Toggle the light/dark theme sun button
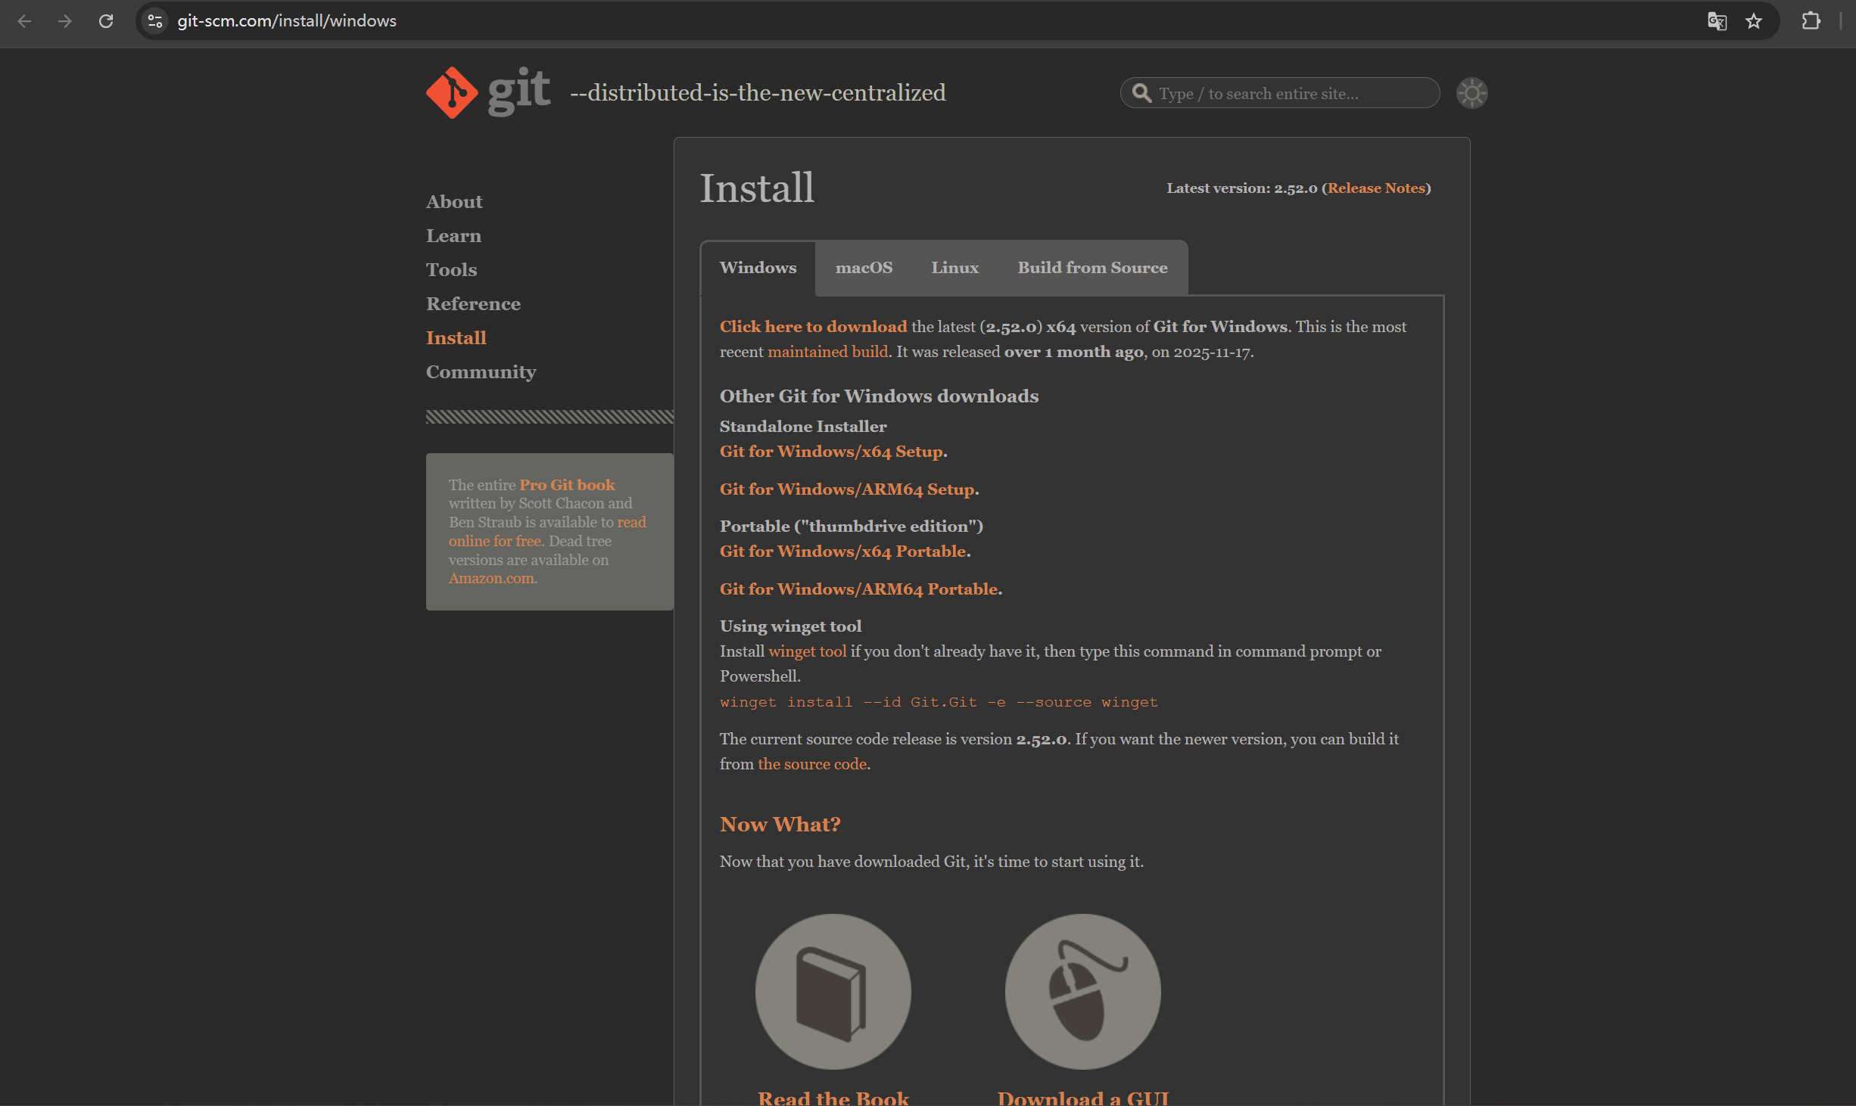 click(1471, 93)
